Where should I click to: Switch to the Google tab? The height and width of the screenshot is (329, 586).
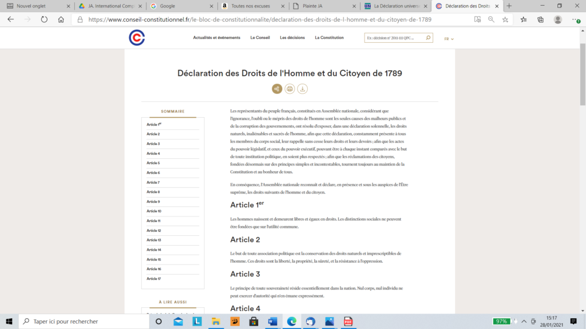pos(181,6)
